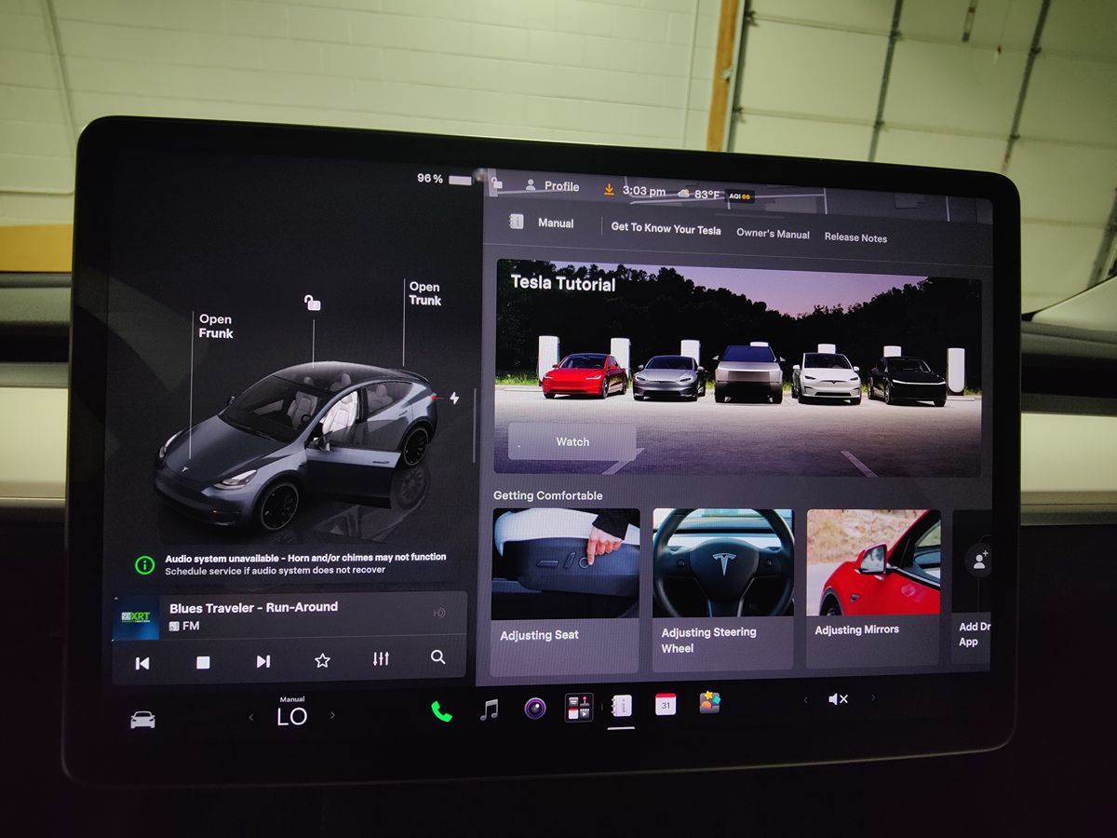Image resolution: width=1117 pixels, height=838 pixels.
Task: Open the Music app in dock
Action: pyautogui.click(x=489, y=710)
